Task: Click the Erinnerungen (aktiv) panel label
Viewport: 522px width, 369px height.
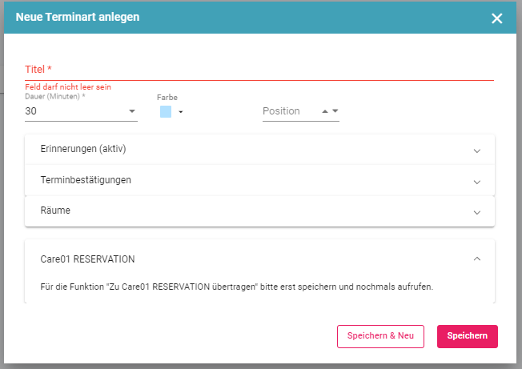Action: click(83, 149)
